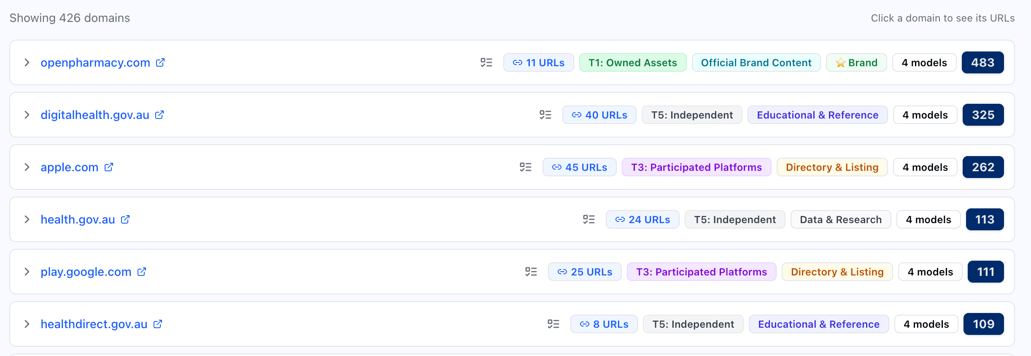Image resolution: width=1031 pixels, height=356 pixels.
Task: Click the 325 score badge
Action: [983, 115]
